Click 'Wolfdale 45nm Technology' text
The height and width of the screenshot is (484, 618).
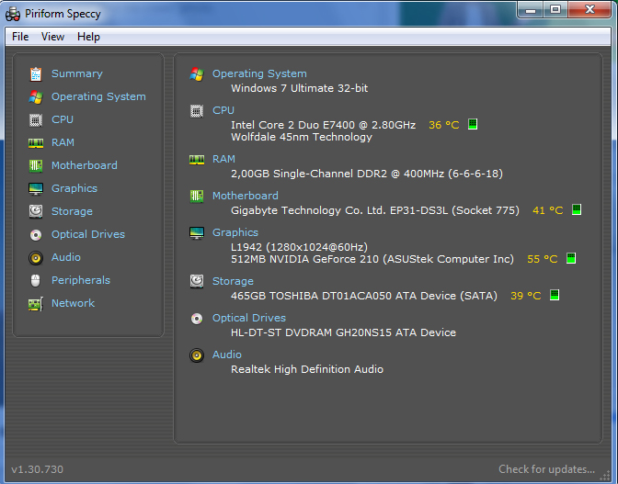click(302, 137)
